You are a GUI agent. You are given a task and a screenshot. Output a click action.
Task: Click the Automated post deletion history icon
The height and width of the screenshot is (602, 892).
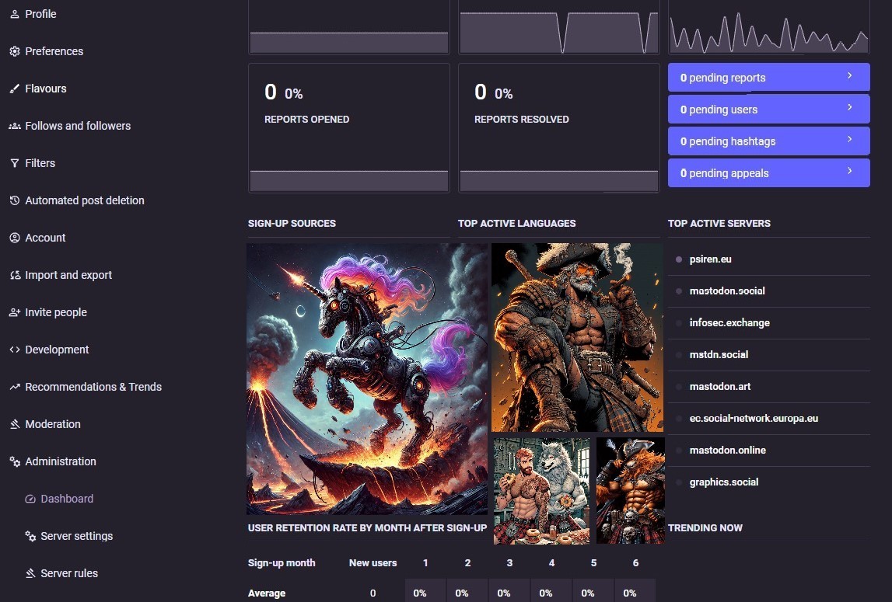(15, 200)
